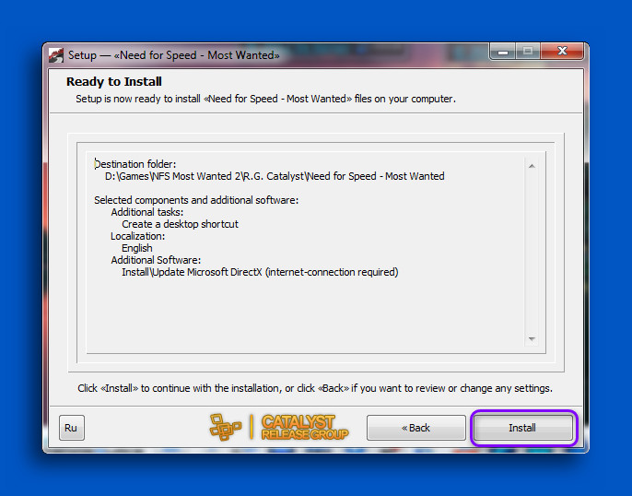Click the "Create a desktop shortcut" line

tap(180, 224)
